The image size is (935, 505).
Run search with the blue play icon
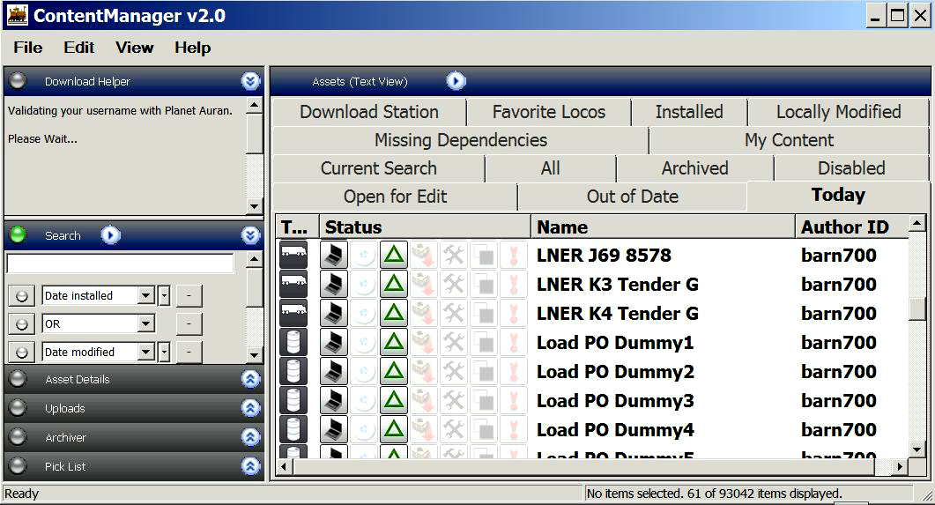110,235
